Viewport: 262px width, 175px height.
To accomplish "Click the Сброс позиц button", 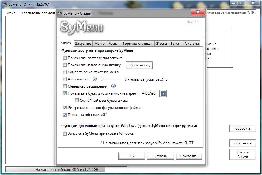I will click(x=139, y=65).
